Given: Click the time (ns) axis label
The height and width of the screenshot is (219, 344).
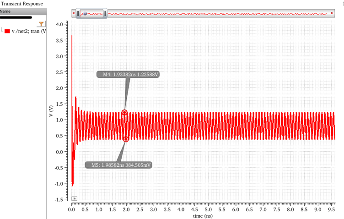Looking at the screenshot, I should [204, 215].
